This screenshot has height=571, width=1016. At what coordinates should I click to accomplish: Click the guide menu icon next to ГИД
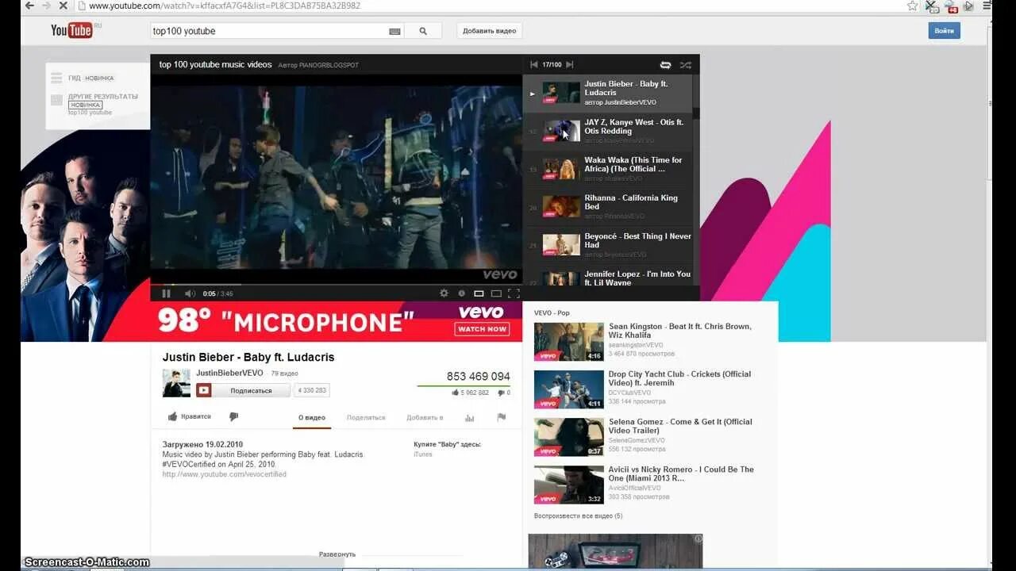pos(56,78)
